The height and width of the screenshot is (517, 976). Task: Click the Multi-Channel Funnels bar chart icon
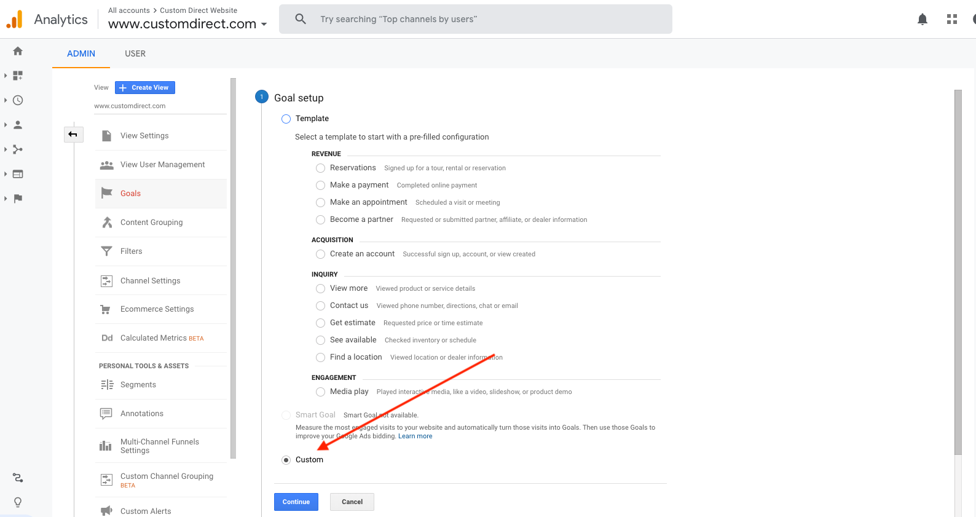(x=106, y=446)
